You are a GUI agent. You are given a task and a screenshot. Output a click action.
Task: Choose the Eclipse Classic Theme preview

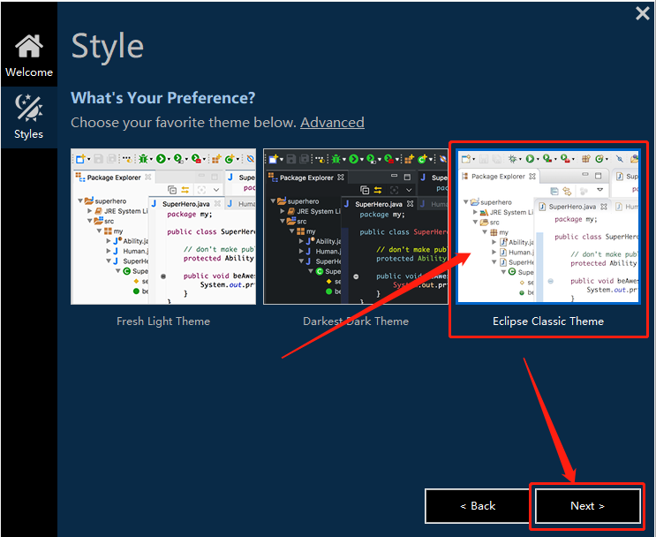[548, 226]
